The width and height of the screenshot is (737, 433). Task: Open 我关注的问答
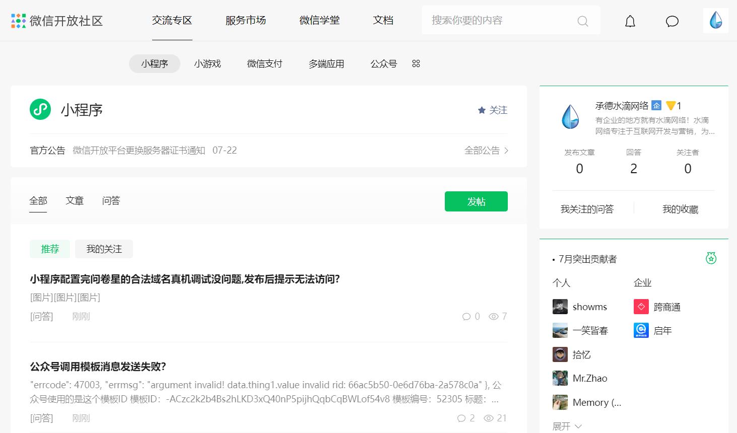click(587, 209)
